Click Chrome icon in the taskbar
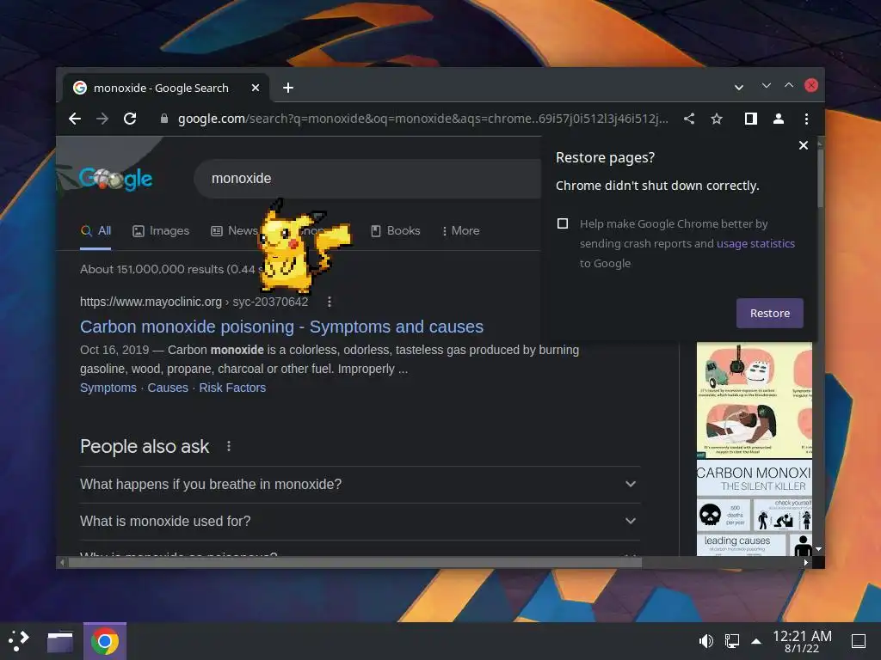Viewport: 881px width, 660px height. tap(104, 641)
